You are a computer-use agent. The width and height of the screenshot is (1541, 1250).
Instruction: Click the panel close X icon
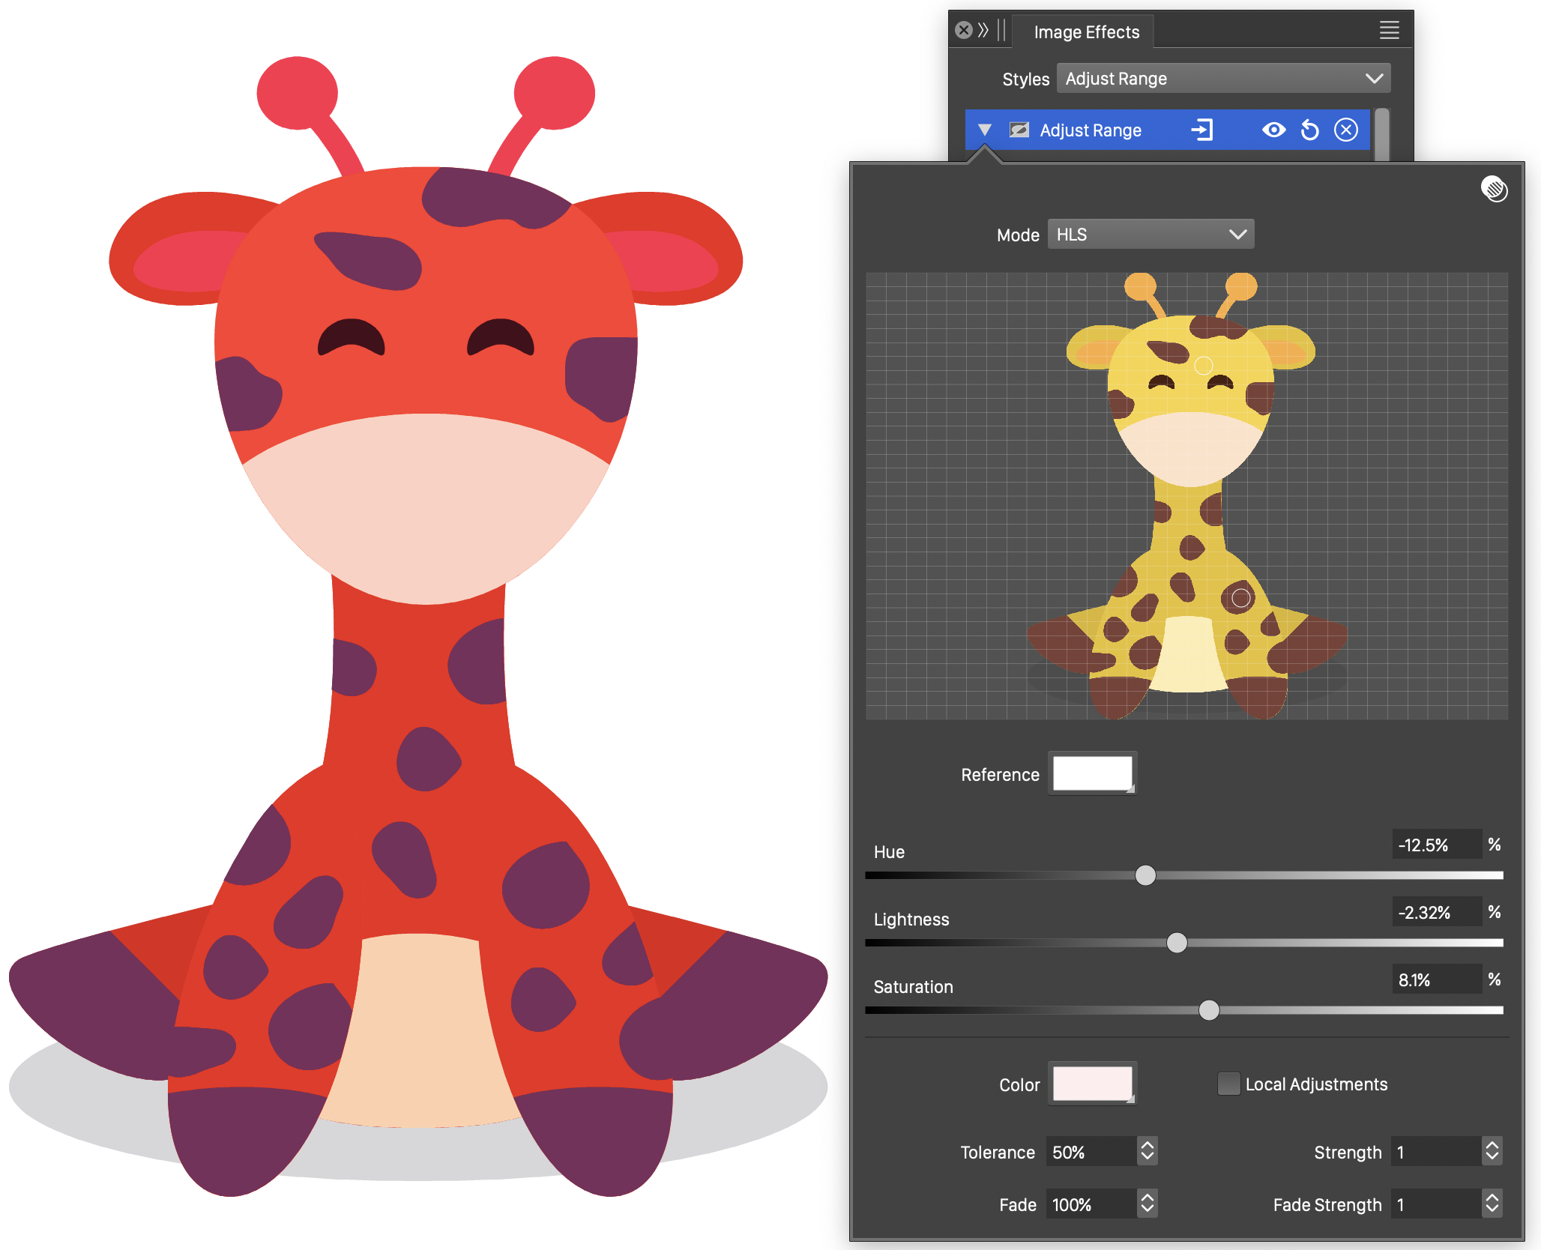[964, 30]
